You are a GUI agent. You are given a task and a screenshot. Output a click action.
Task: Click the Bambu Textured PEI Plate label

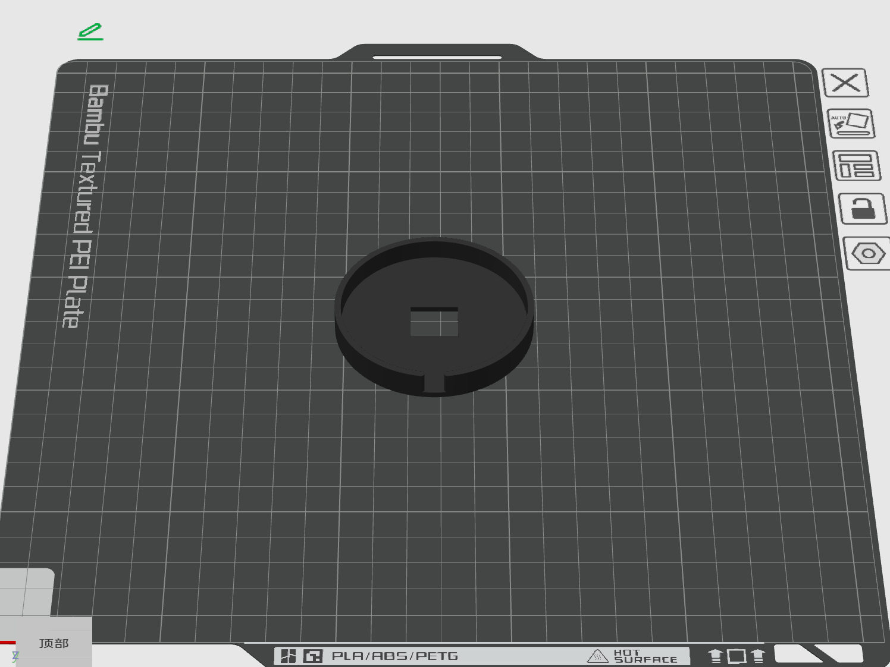coord(83,205)
